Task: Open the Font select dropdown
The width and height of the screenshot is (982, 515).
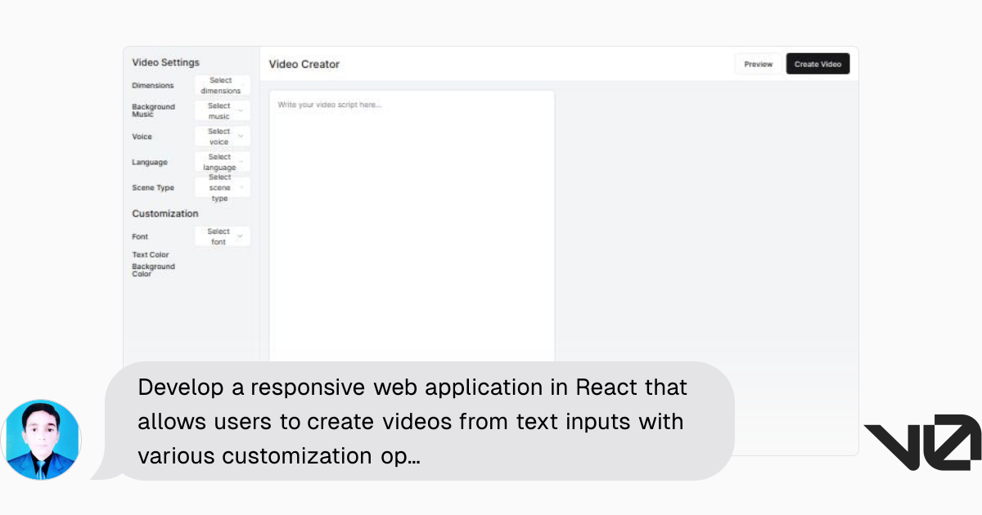Action: (x=223, y=236)
